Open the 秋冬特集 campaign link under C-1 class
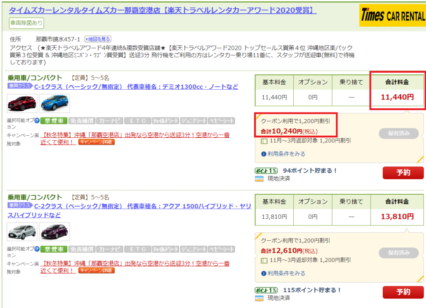This screenshot has width=426, height=308. tap(135, 138)
